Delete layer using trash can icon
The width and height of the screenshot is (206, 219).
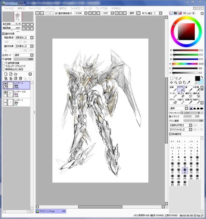(x=21, y=78)
